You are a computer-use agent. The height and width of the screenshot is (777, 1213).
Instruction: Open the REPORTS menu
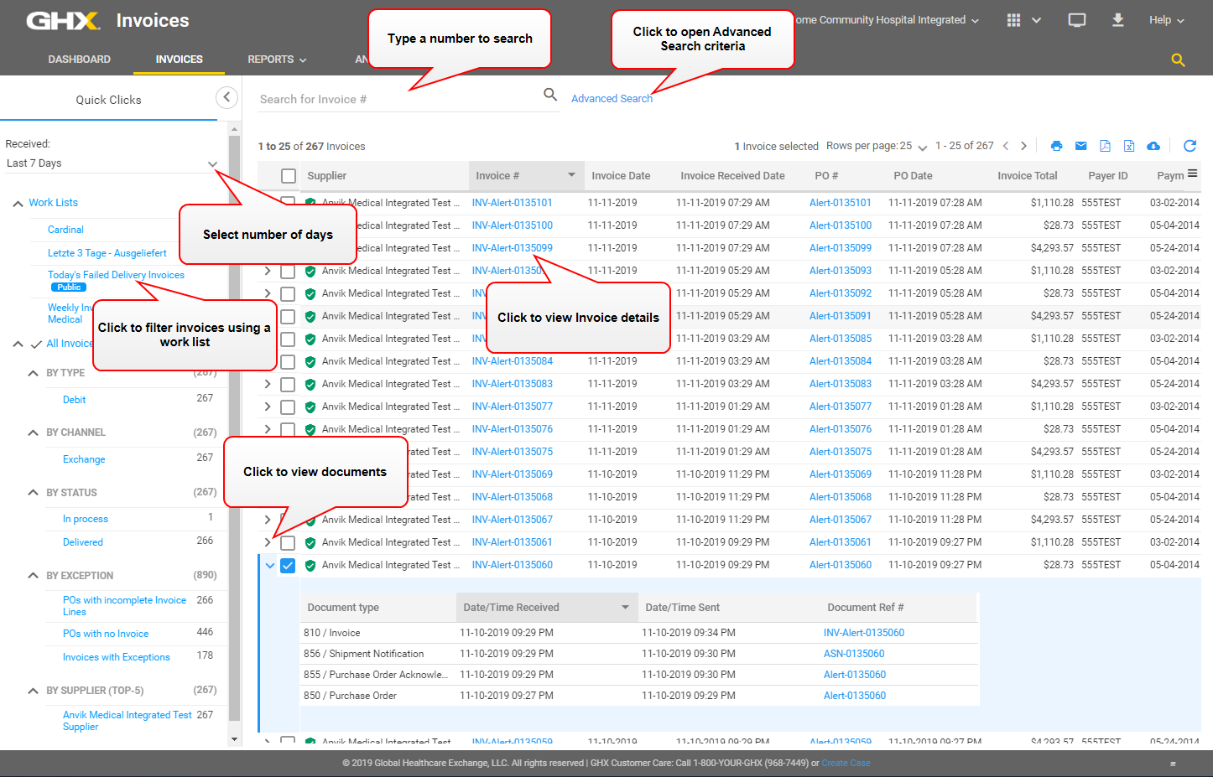[277, 60]
